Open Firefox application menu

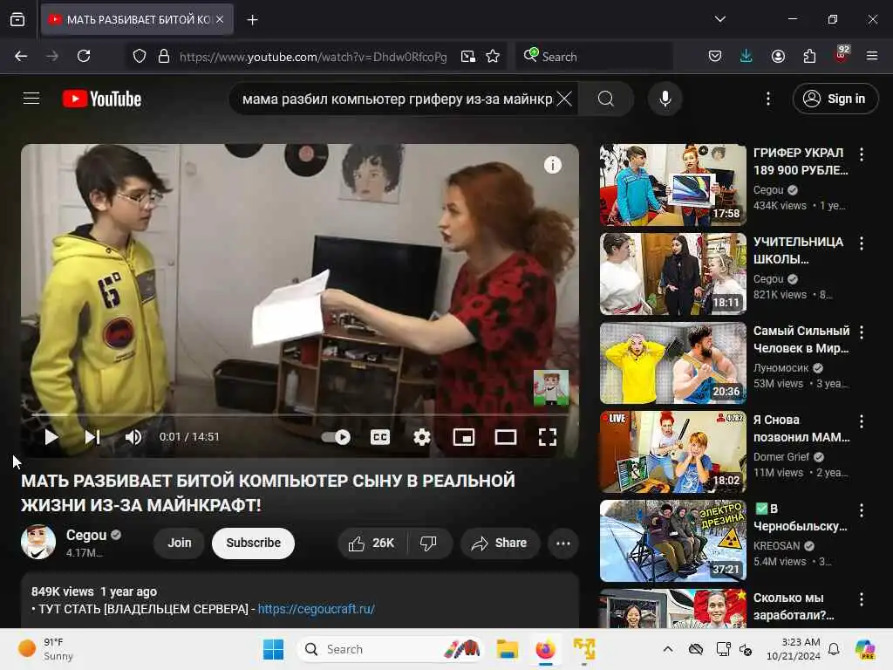tap(872, 56)
